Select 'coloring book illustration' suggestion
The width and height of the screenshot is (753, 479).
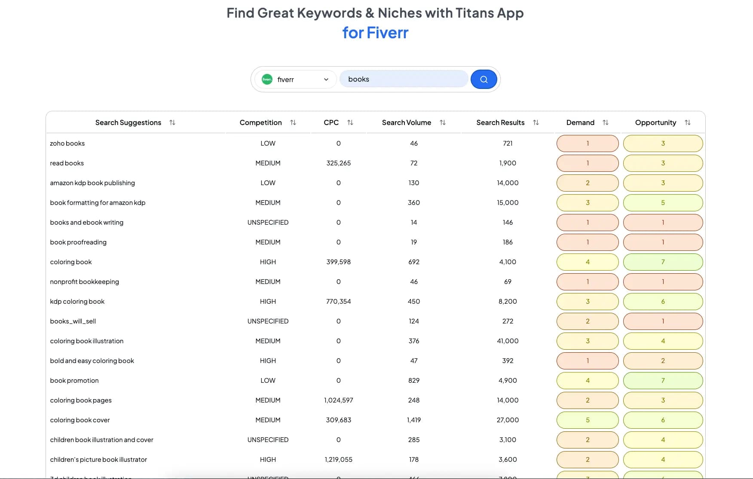click(x=86, y=341)
